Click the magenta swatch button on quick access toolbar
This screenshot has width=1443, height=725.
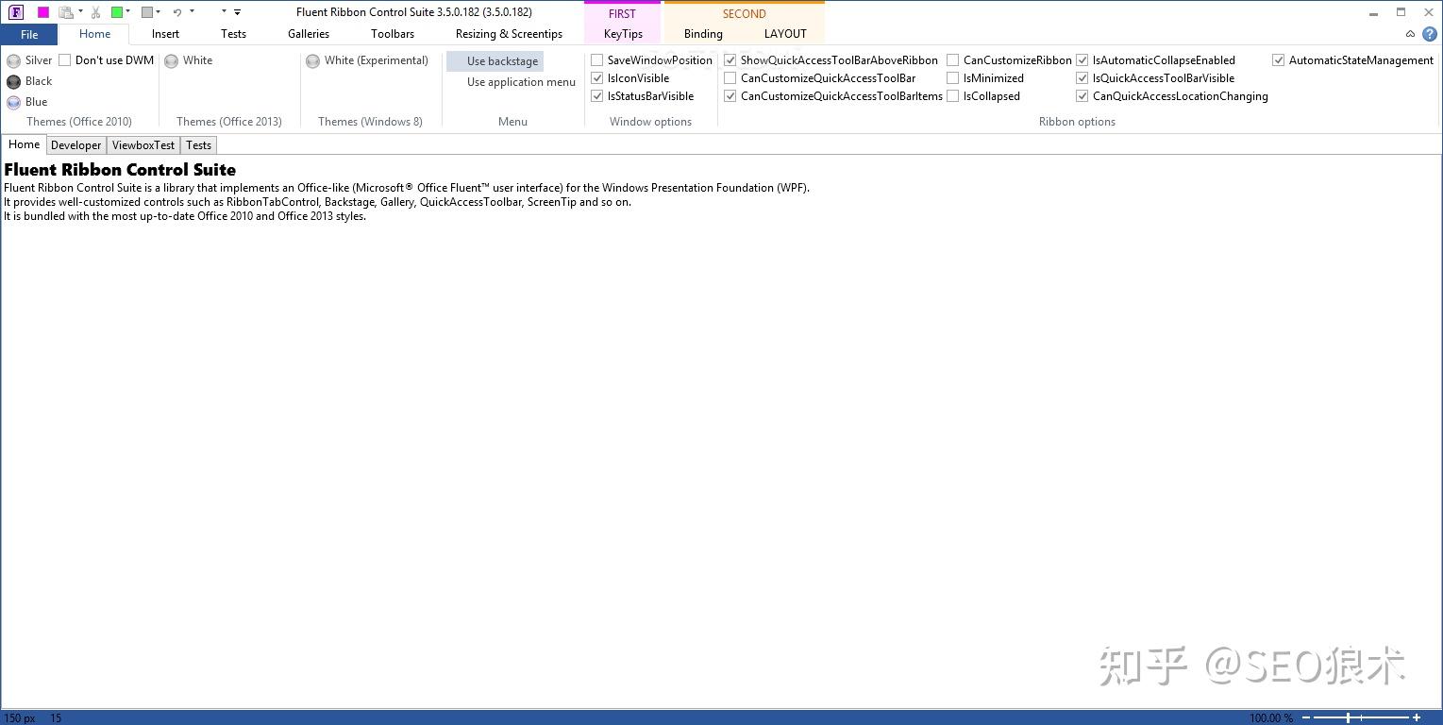click(x=43, y=11)
